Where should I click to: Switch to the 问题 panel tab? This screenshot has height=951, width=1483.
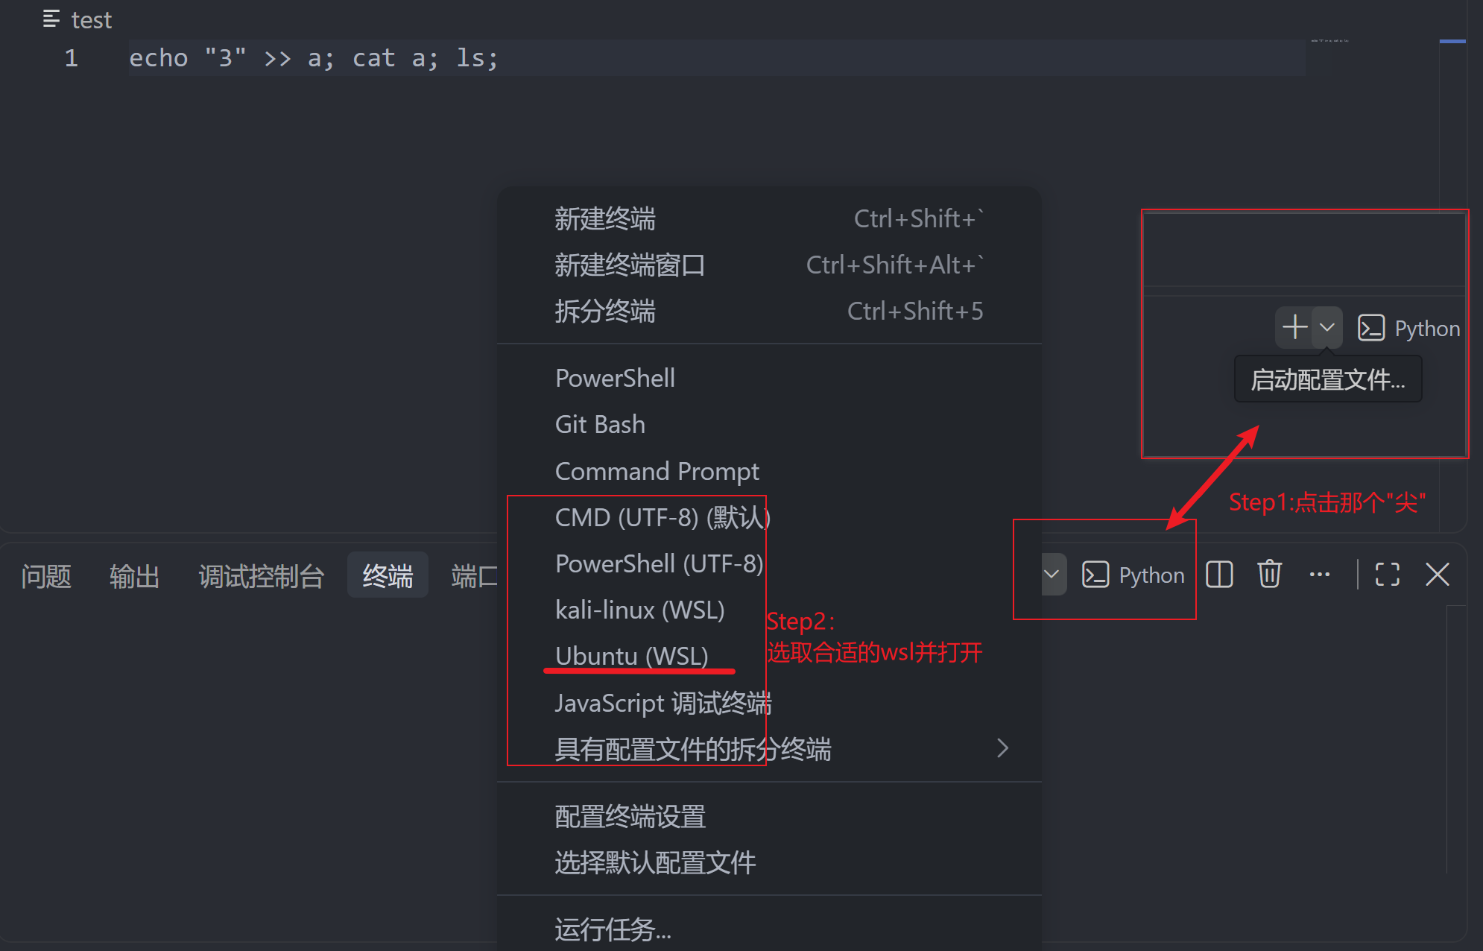click(x=46, y=576)
